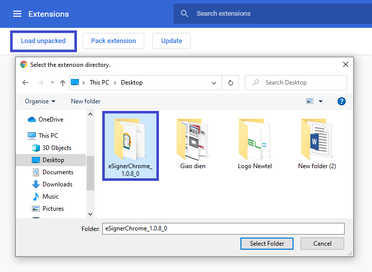Click the Load unpacked button
This screenshot has height=272, width=372.
pos(43,41)
